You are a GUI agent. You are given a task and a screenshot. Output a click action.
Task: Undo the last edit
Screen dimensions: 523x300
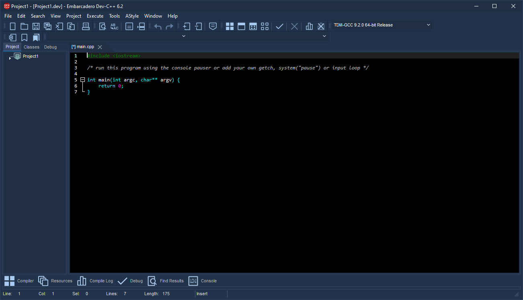coord(157,26)
